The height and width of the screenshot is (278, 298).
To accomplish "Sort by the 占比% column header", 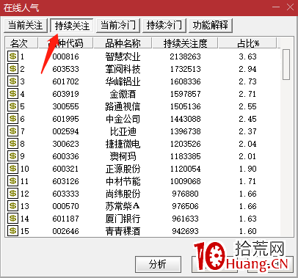I will coord(248,43).
